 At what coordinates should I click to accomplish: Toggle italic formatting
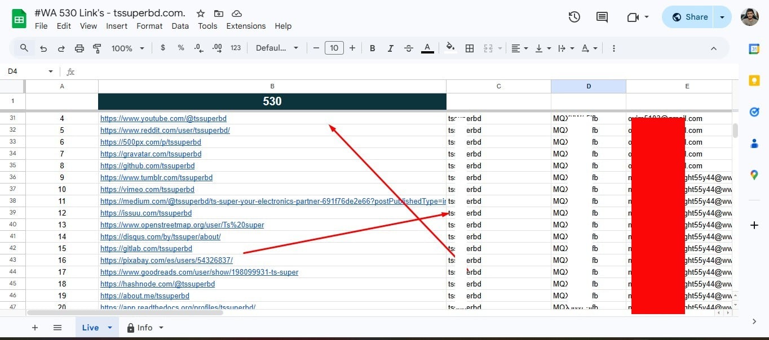click(390, 48)
